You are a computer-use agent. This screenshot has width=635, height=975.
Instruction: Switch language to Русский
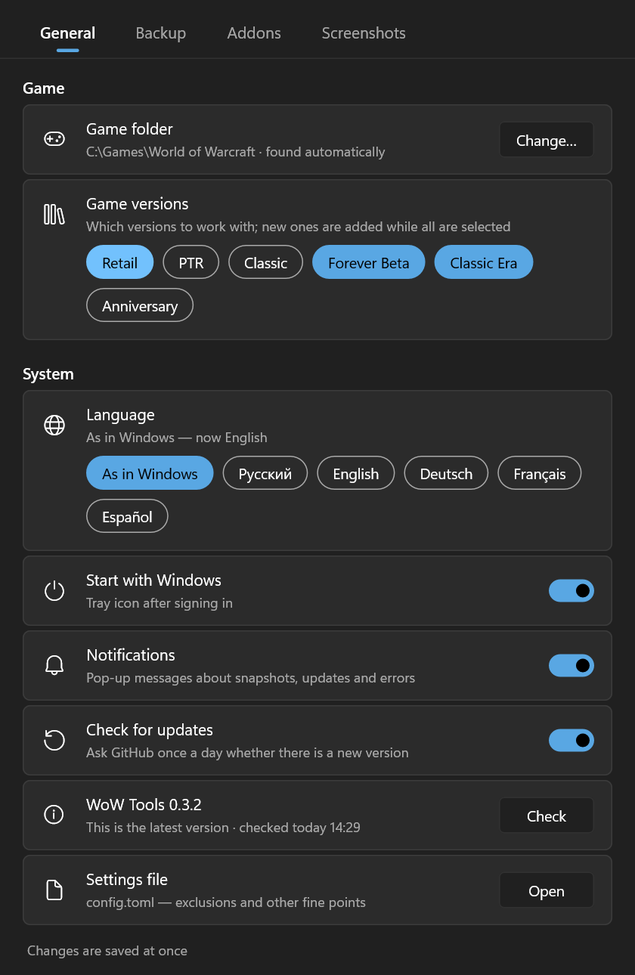(265, 474)
